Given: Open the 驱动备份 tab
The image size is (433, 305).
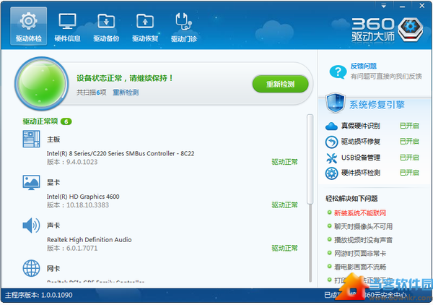Looking at the screenshot, I should 106,26.
